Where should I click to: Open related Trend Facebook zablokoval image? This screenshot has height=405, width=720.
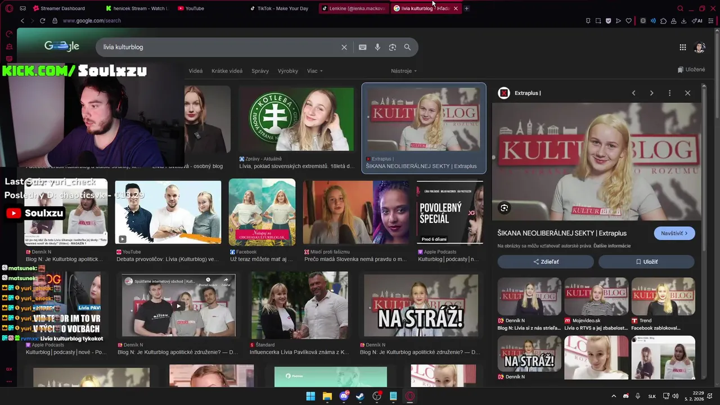click(663, 297)
